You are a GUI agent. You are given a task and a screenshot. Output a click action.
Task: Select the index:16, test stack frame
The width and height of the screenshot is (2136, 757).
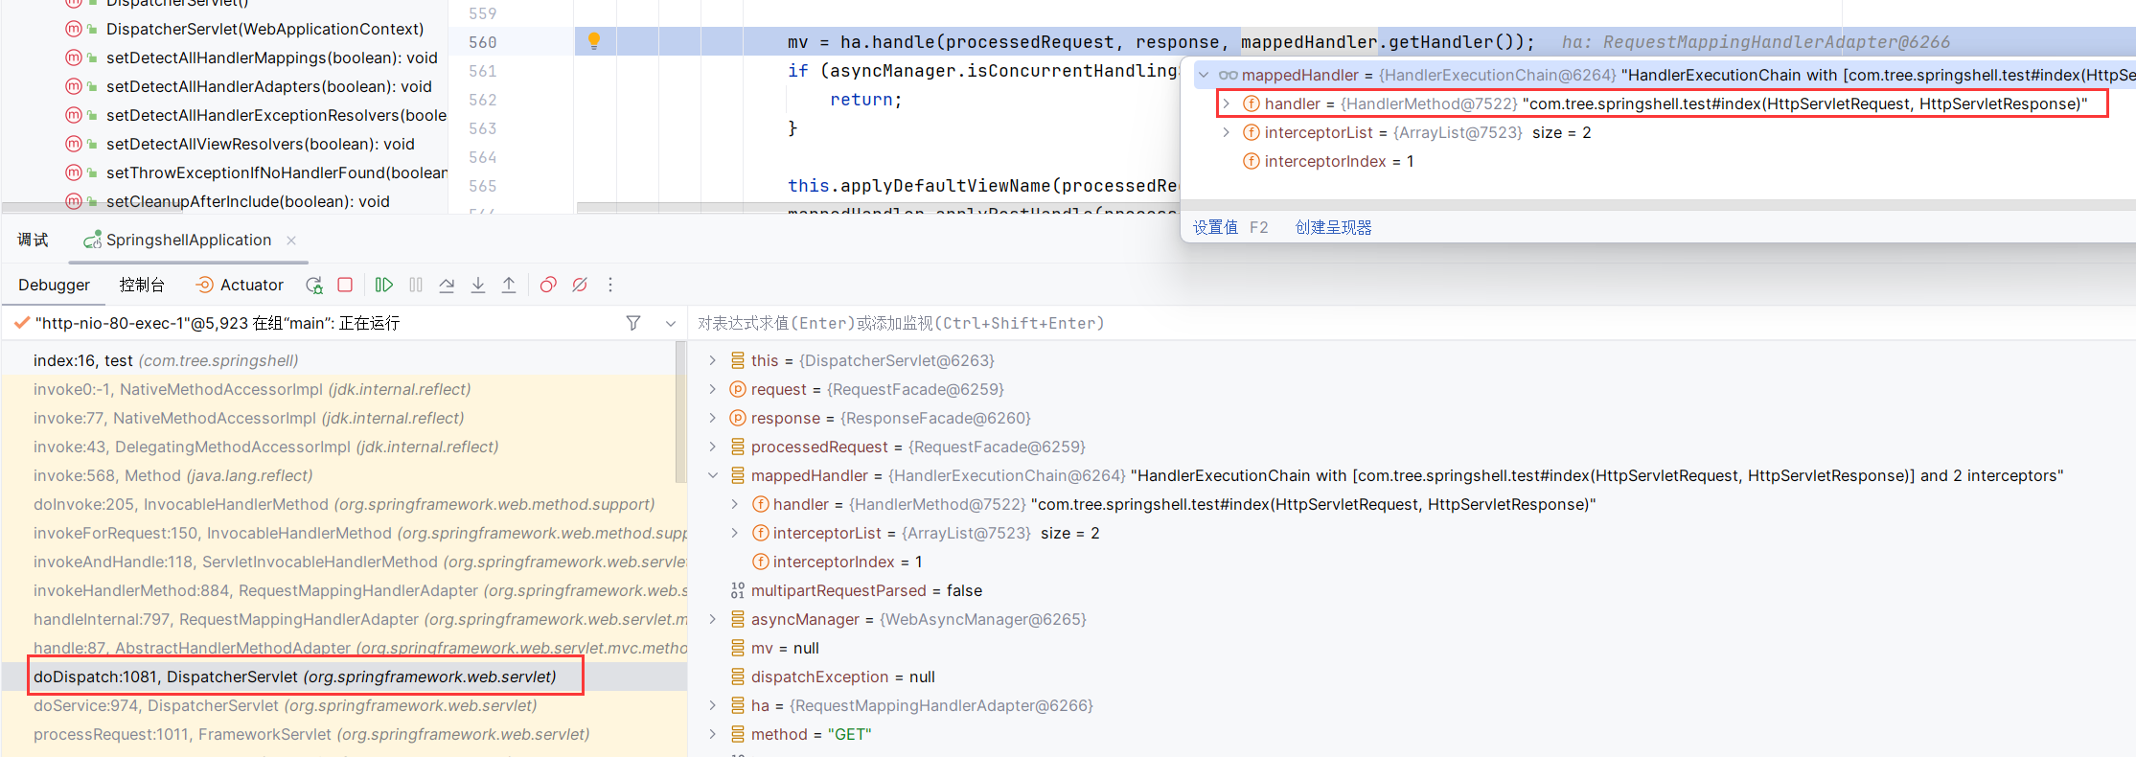click(344, 360)
